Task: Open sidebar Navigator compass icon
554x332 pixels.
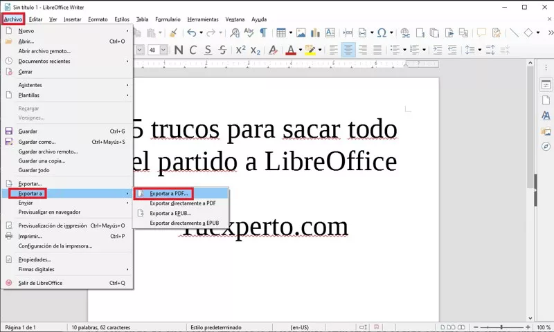Action: [546, 147]
